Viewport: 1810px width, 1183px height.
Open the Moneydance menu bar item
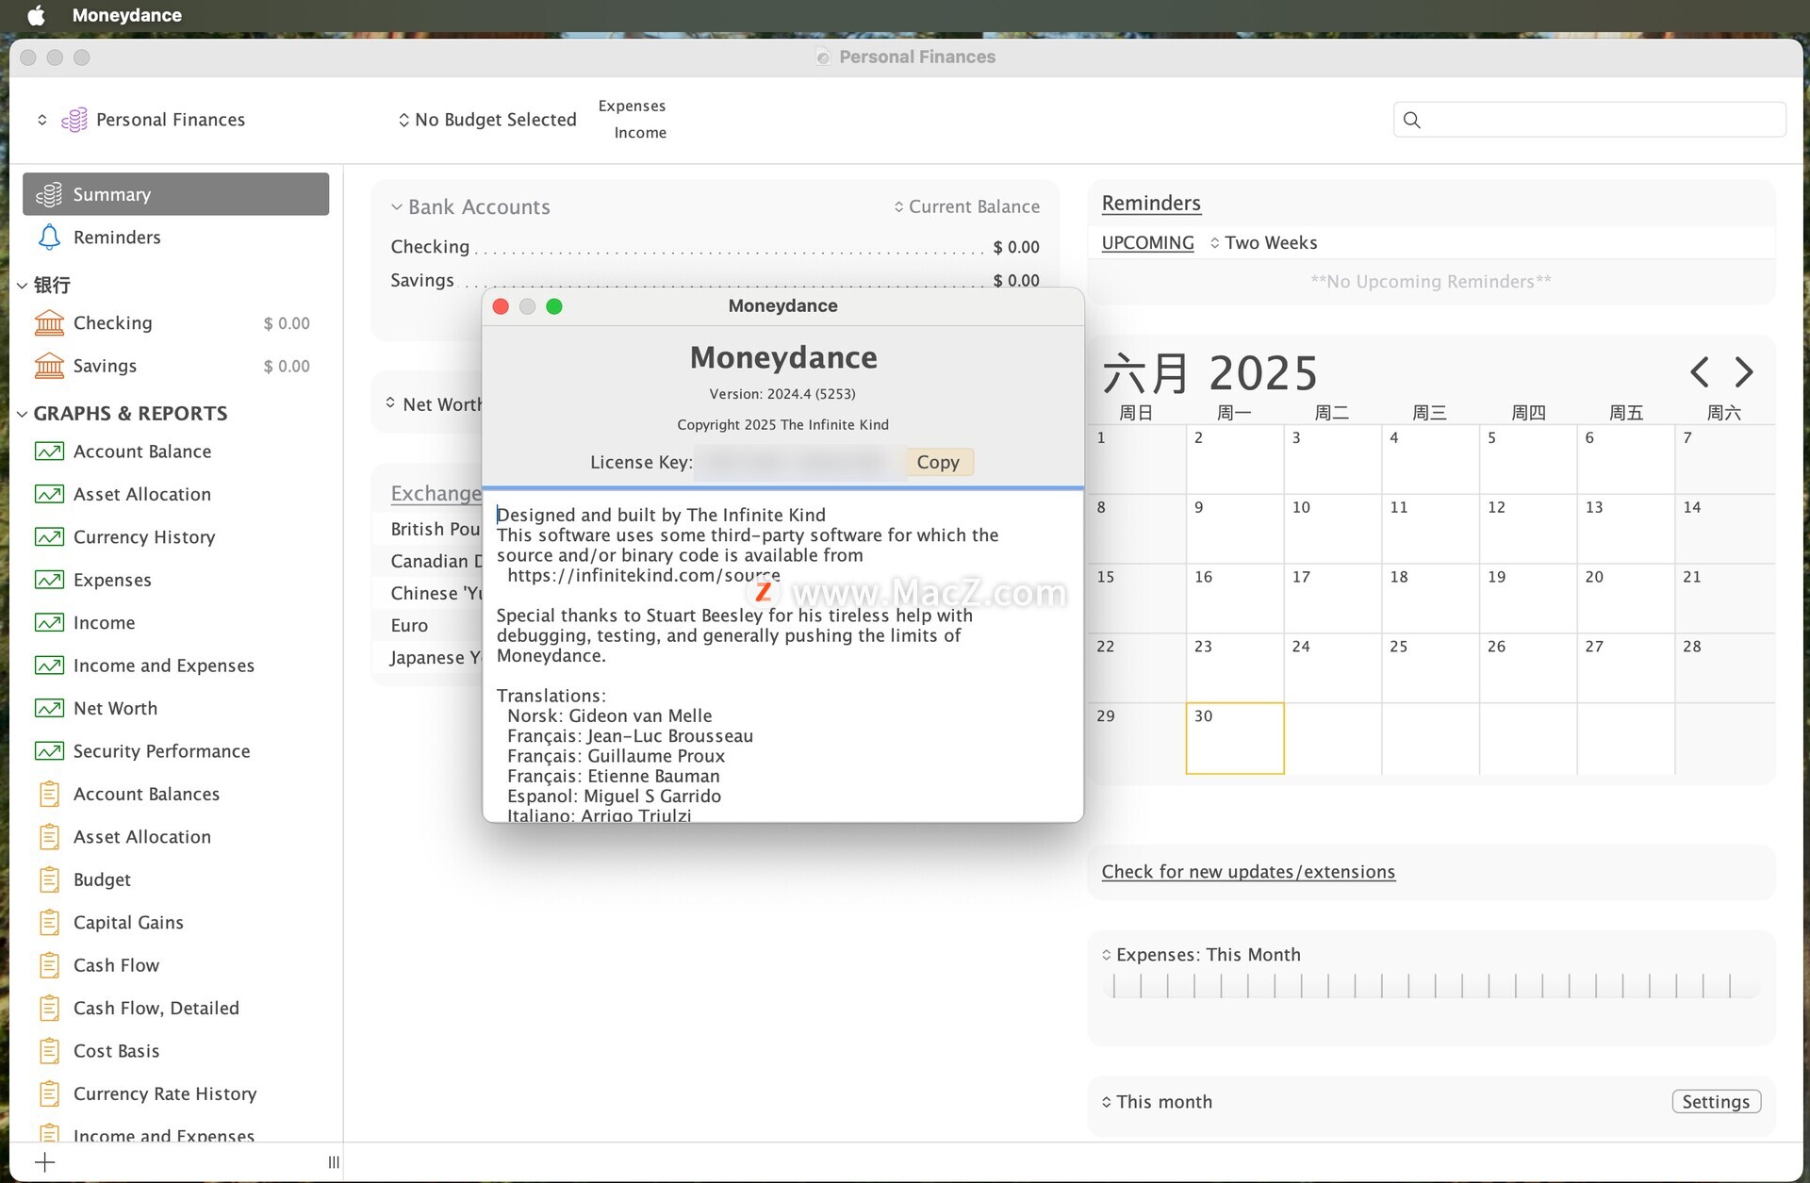(127, 15)
